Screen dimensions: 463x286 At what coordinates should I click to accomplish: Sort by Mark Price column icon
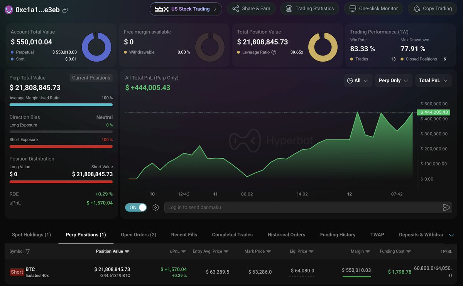click(x=269, y=251)
